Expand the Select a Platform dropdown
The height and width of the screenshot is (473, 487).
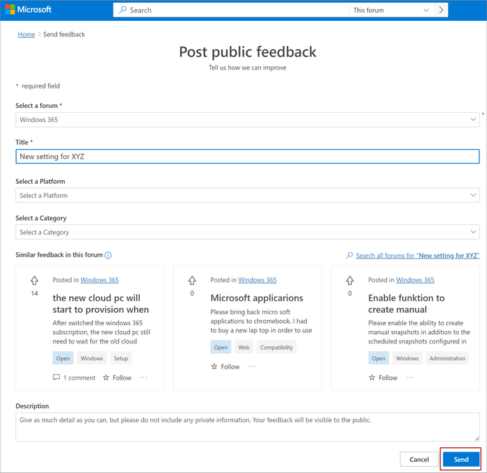[248, 195]
